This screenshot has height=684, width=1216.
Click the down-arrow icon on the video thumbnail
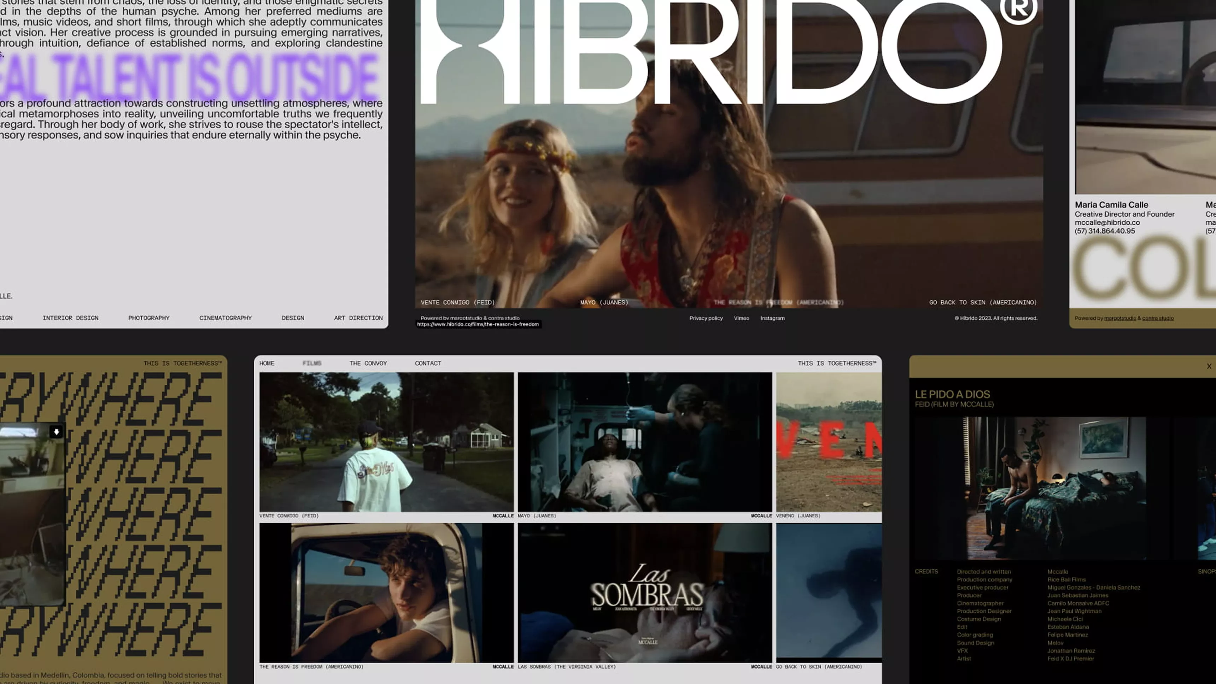point(56,432)
